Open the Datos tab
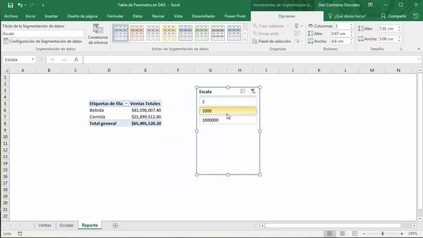This screenshot has height=238, width=423. [137, 16]
